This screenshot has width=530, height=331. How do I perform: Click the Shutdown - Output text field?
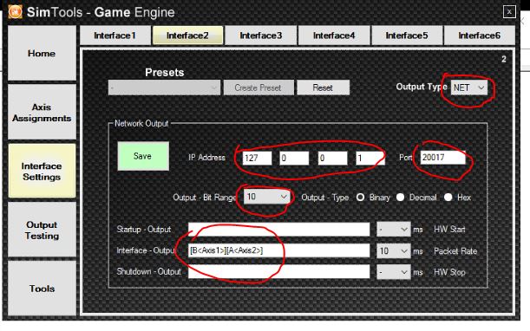(x=278, y=271)
